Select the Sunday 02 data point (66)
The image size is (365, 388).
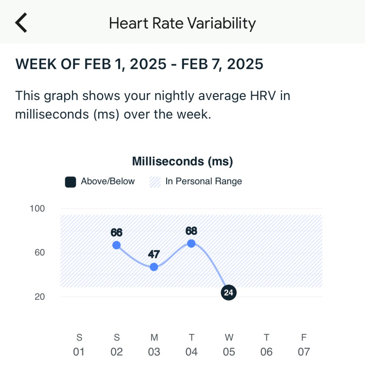(116, 245)
